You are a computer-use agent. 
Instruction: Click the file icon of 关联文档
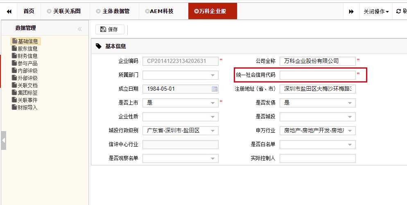pos(15,85)
